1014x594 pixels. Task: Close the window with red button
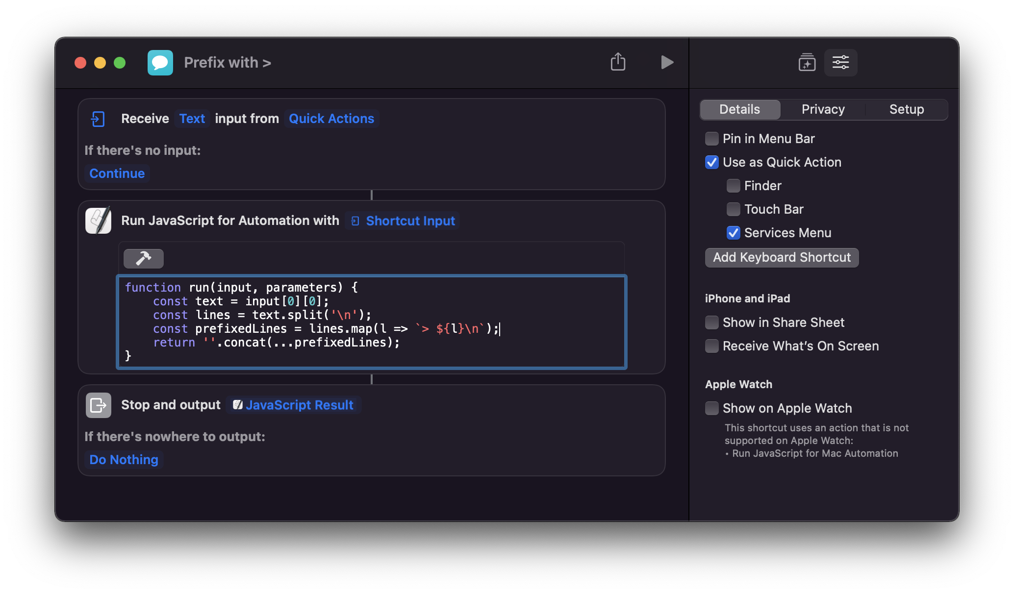pyautogui.click(x=80, y=63)
